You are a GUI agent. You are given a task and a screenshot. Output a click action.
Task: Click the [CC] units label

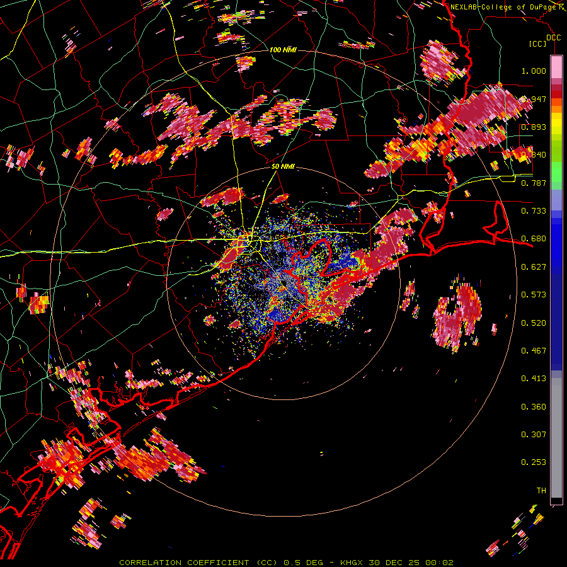537,43
